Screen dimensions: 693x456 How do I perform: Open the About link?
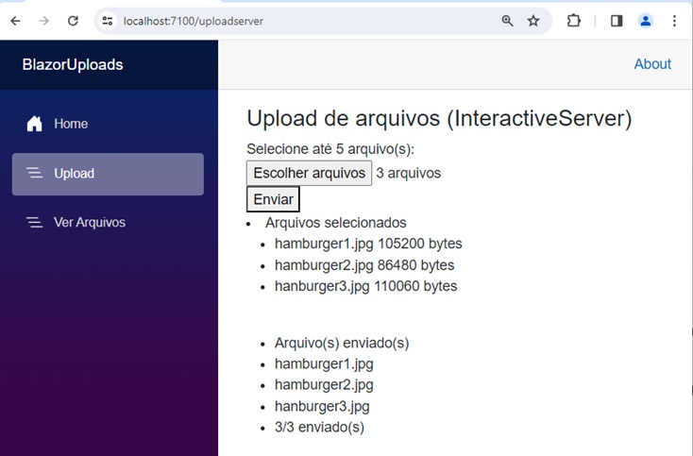pos(652,64)
